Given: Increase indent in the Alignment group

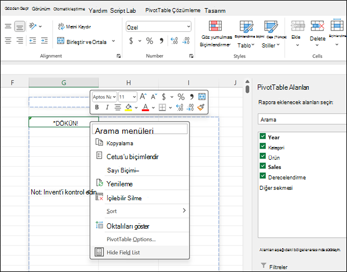Looking at the screenshot, I should click(x=44, y=41).
